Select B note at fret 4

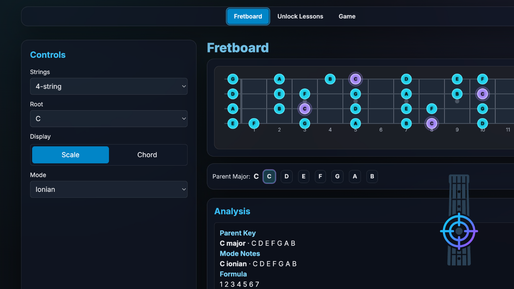point(330,79)
